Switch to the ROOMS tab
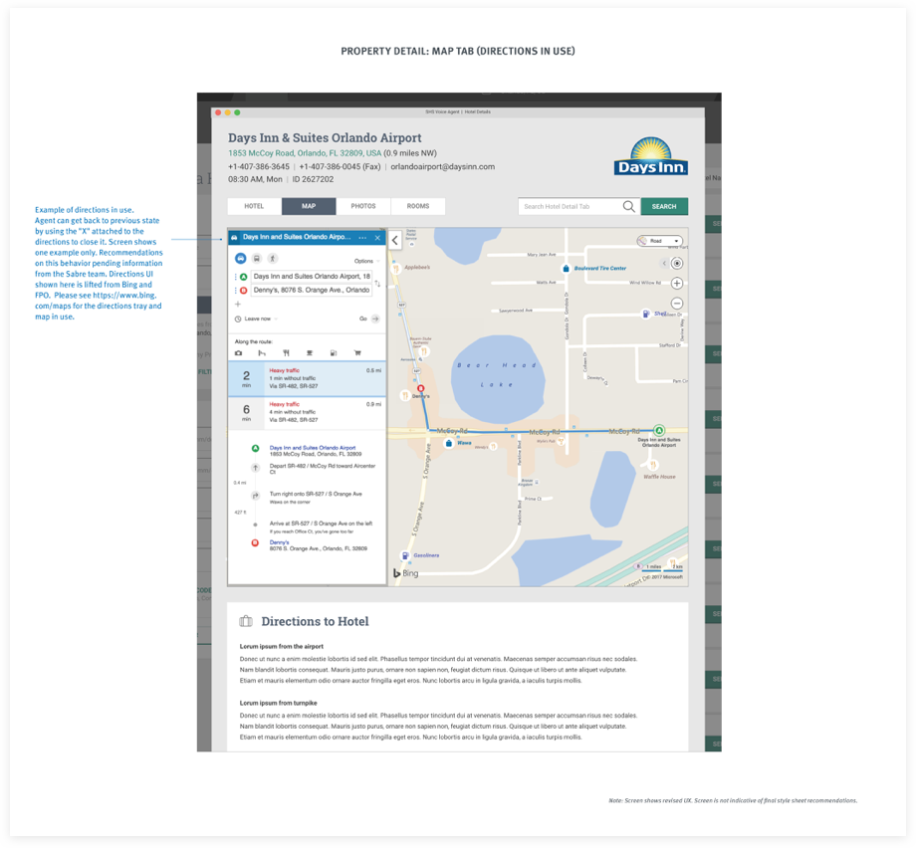This screenshot has height=848, width=916. [418, 206]
